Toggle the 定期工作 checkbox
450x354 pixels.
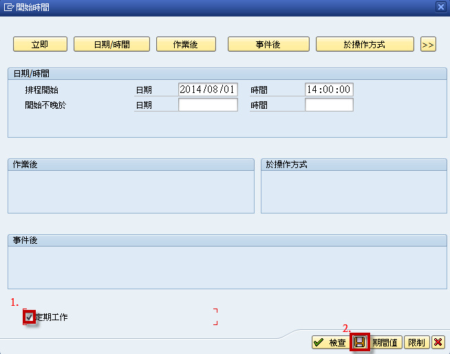tap(29, 317)
